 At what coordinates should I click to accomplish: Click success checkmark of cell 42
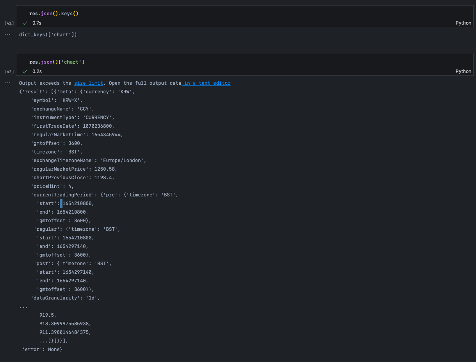pyautogui.click(x=25, y=71)
